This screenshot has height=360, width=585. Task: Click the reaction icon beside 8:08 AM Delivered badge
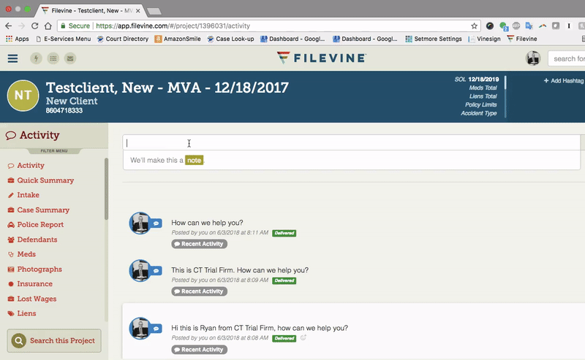click(303, 337)
